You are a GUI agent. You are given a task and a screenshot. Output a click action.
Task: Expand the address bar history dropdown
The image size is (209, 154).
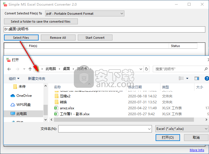(141, 69)
